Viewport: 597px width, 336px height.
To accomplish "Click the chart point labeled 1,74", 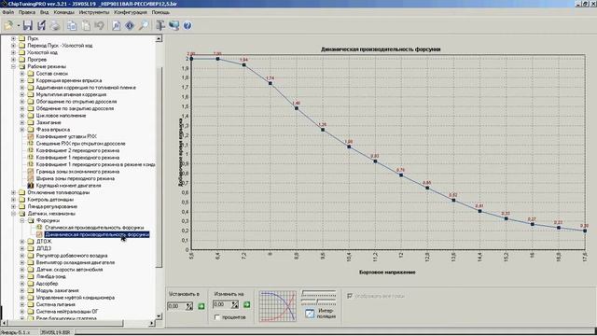I will pyautogui.click(x=271, y=83).
